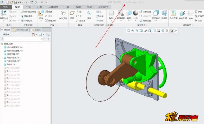Screen dimensions: 204x124
Task: Click the 组装 assemble icon
Action: [x=41, y=13]
